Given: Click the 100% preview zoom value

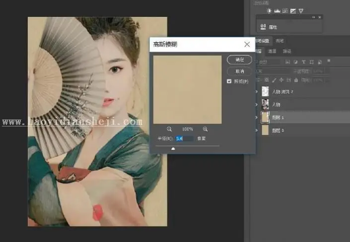Looking at the screenshot, I should click(188, 129).
